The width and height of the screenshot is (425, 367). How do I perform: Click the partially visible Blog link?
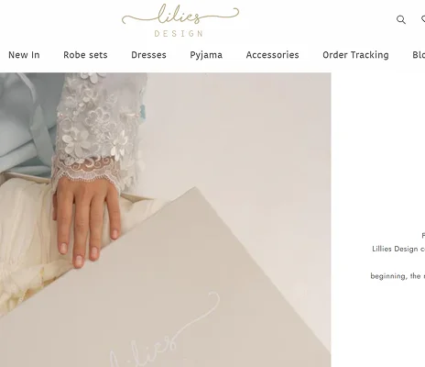point(419,55)
